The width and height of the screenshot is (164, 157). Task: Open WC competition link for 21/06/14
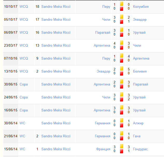(x=22, y=136)
